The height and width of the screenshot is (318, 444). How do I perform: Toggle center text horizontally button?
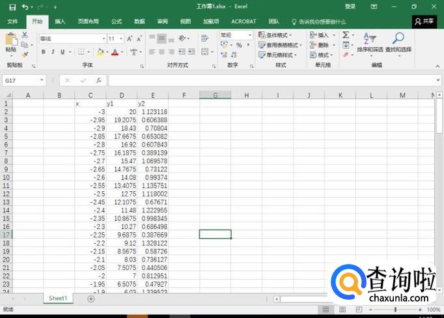tap(161, 52)
